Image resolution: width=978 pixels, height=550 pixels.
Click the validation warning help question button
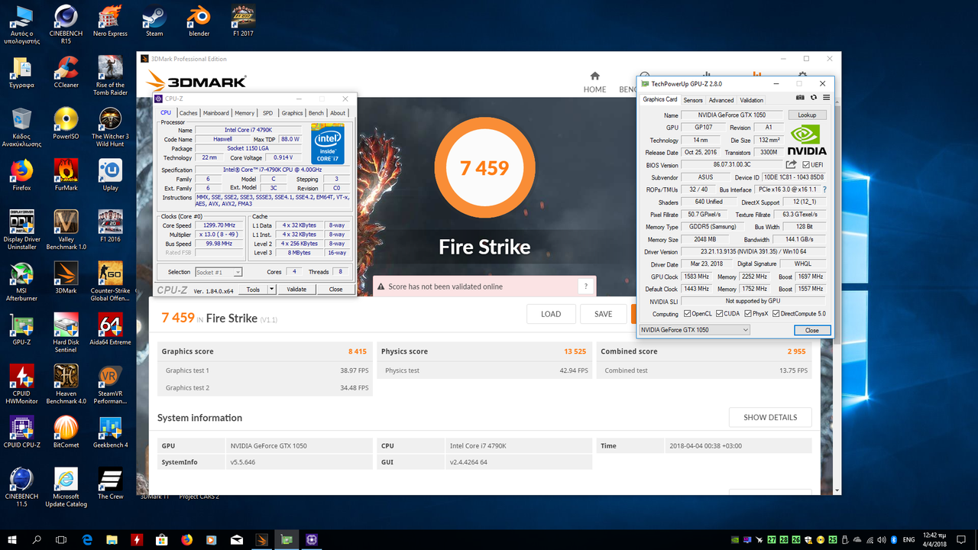click(586, 286)
